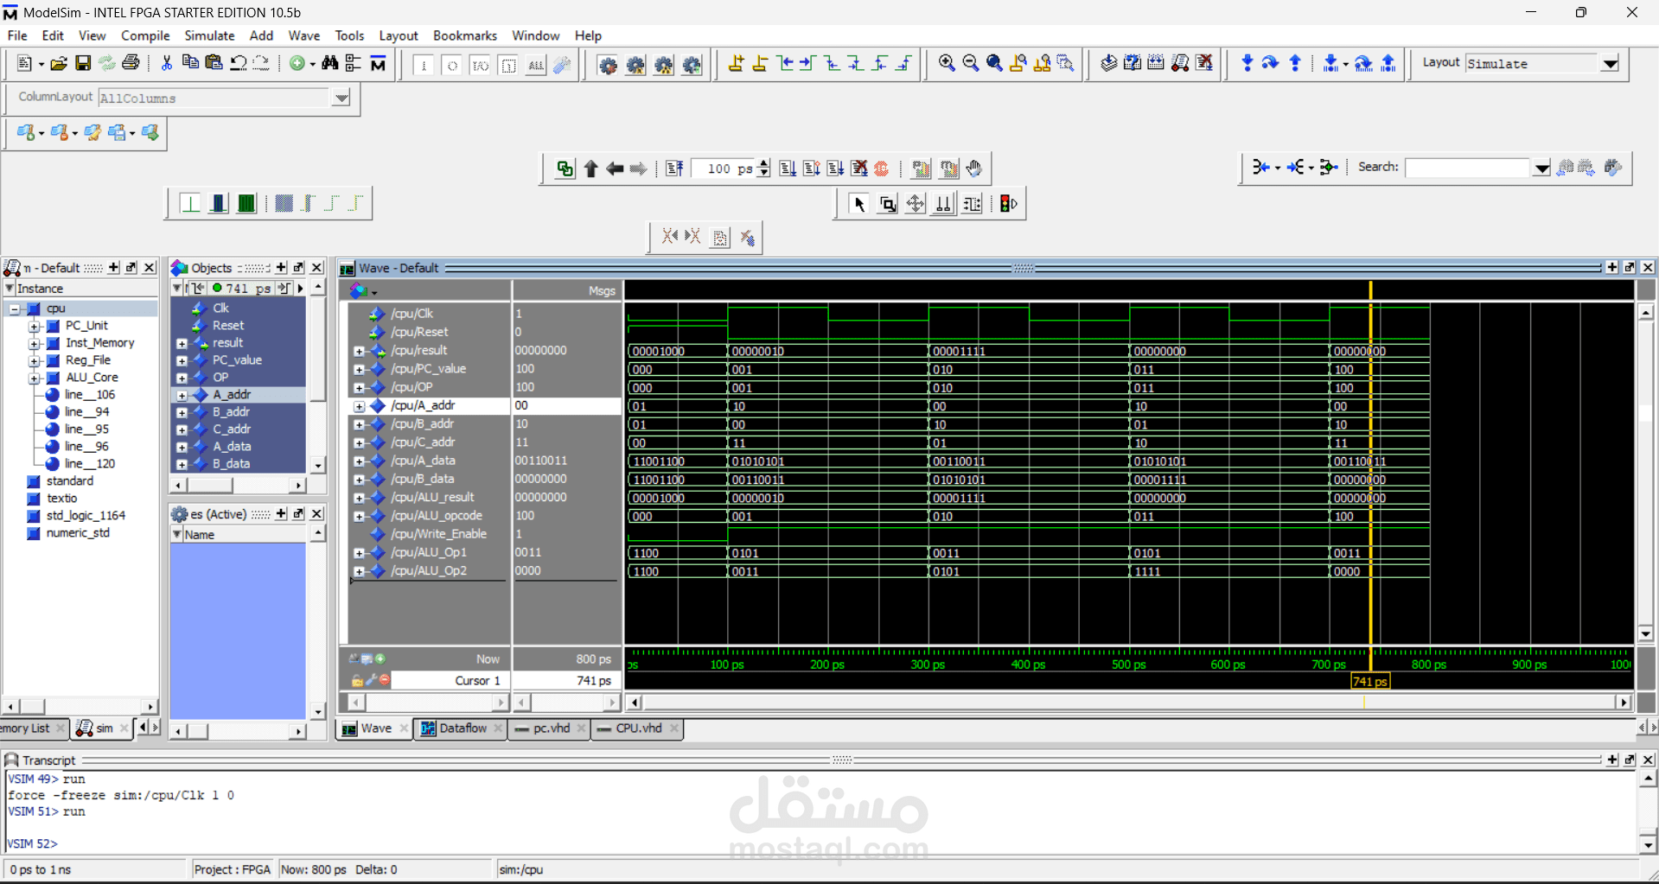This screenshot has height=884, width=1659.
Task: Open the Simulate menu
Action: (x=209, y=35)
